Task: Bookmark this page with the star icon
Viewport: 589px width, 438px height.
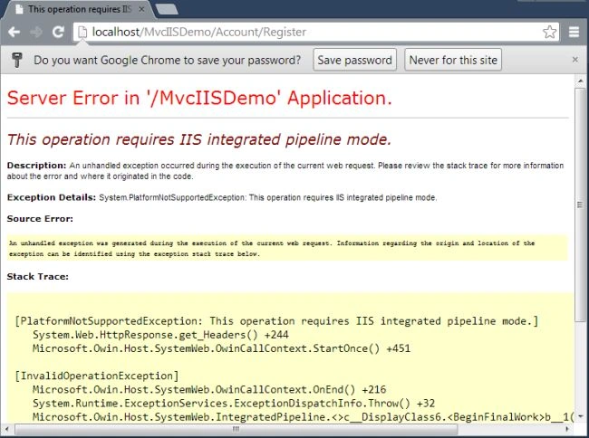Action: (549, 32)
